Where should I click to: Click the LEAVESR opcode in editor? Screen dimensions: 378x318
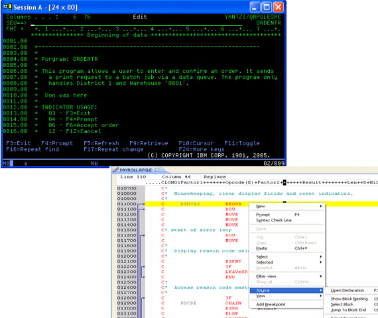237,272
